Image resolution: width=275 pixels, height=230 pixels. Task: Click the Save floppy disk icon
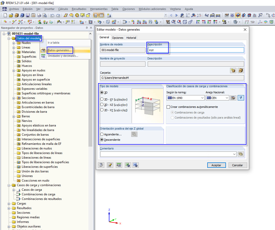click(x=28, y=15)
